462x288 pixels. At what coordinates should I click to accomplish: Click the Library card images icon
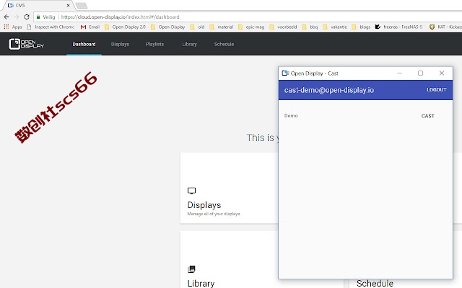pos(191,269)
